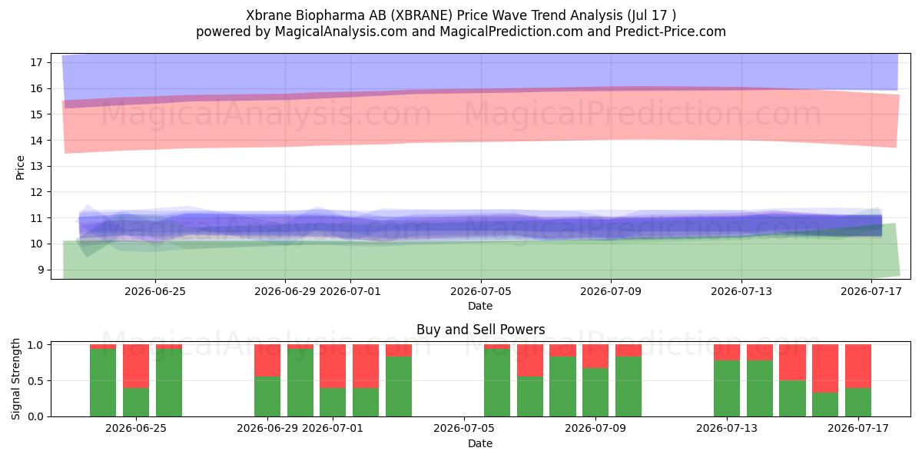Select the 1.0 tick on Signal Strength axis
This screenshot has width=922, height=461.
(34, 345)
